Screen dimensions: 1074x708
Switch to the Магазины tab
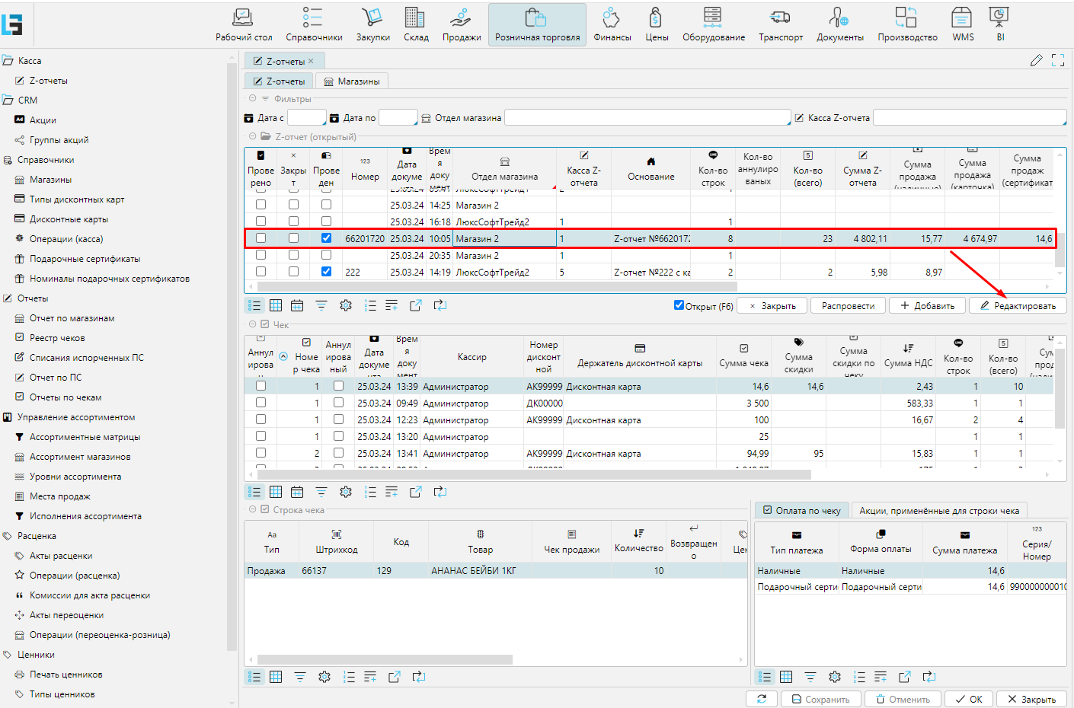(x=351, y=81)
